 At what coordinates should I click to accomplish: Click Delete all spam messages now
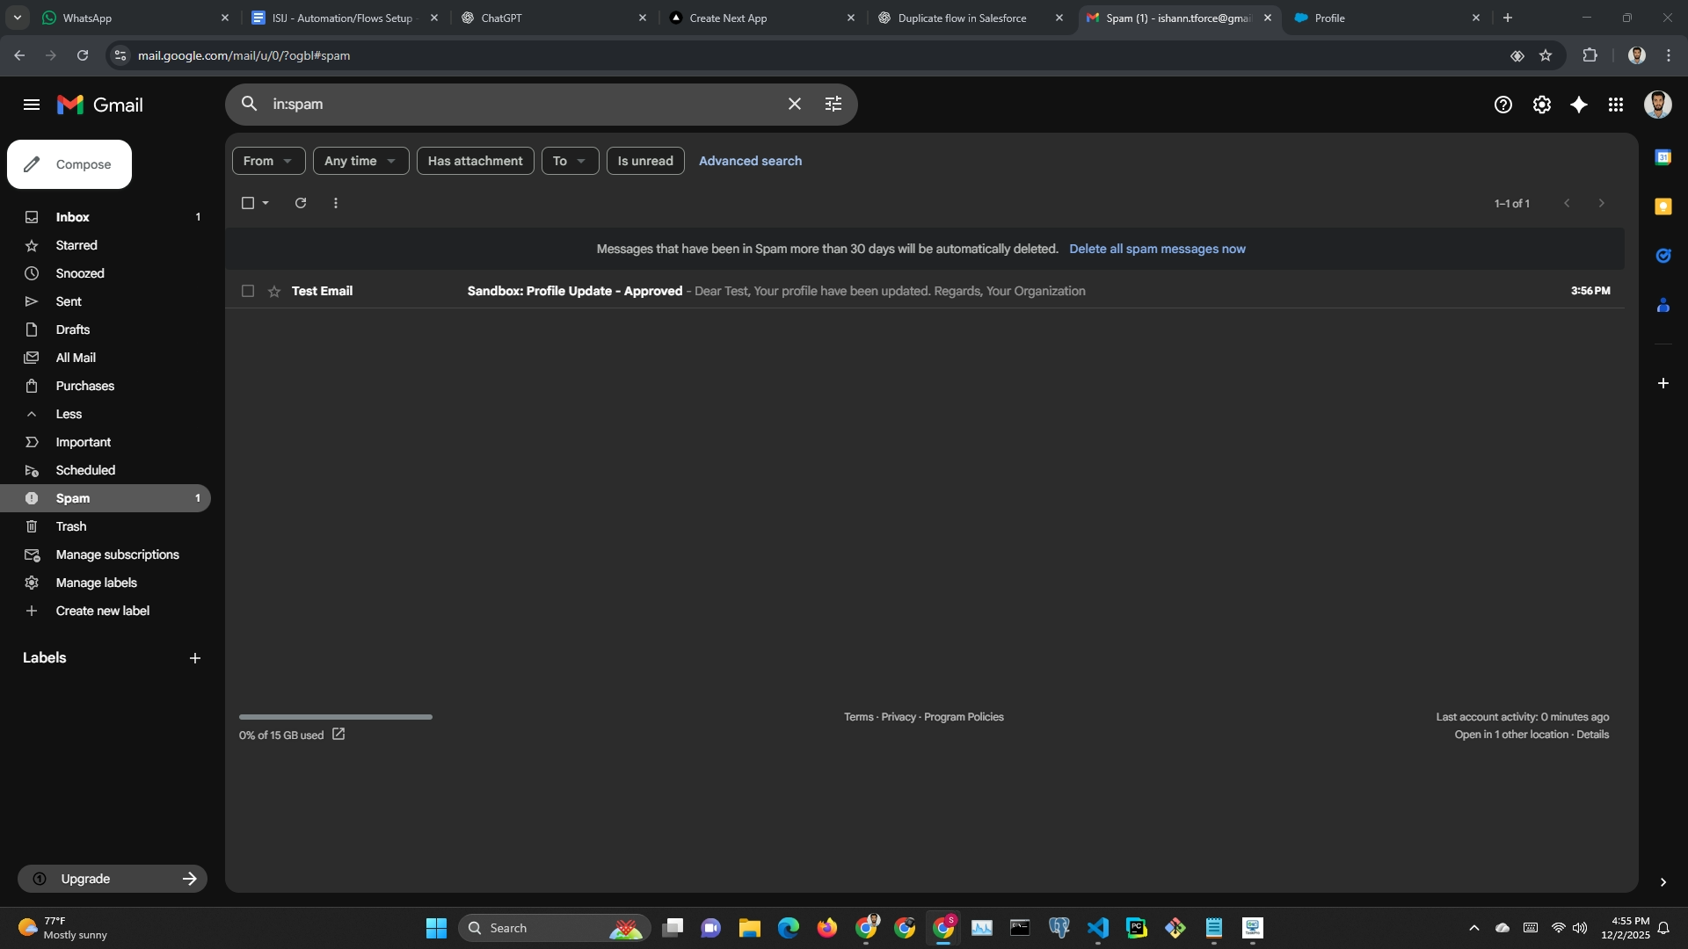point(1157,249)
